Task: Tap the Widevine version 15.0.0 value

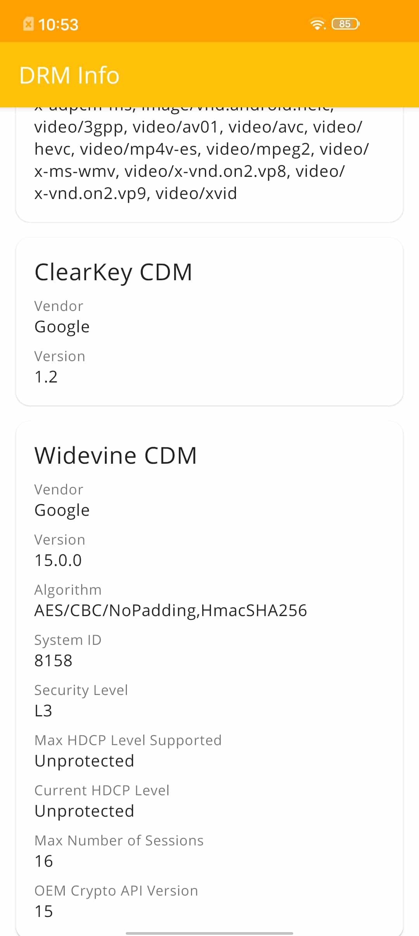Action: (58, 560)
